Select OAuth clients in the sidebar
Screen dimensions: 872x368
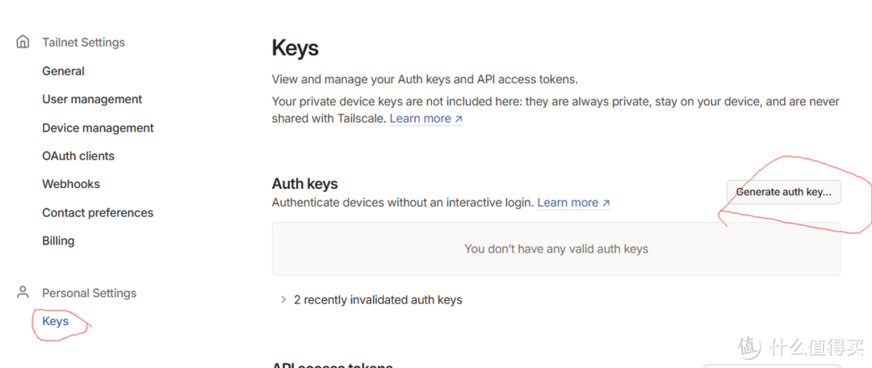[x=78, y=156]
